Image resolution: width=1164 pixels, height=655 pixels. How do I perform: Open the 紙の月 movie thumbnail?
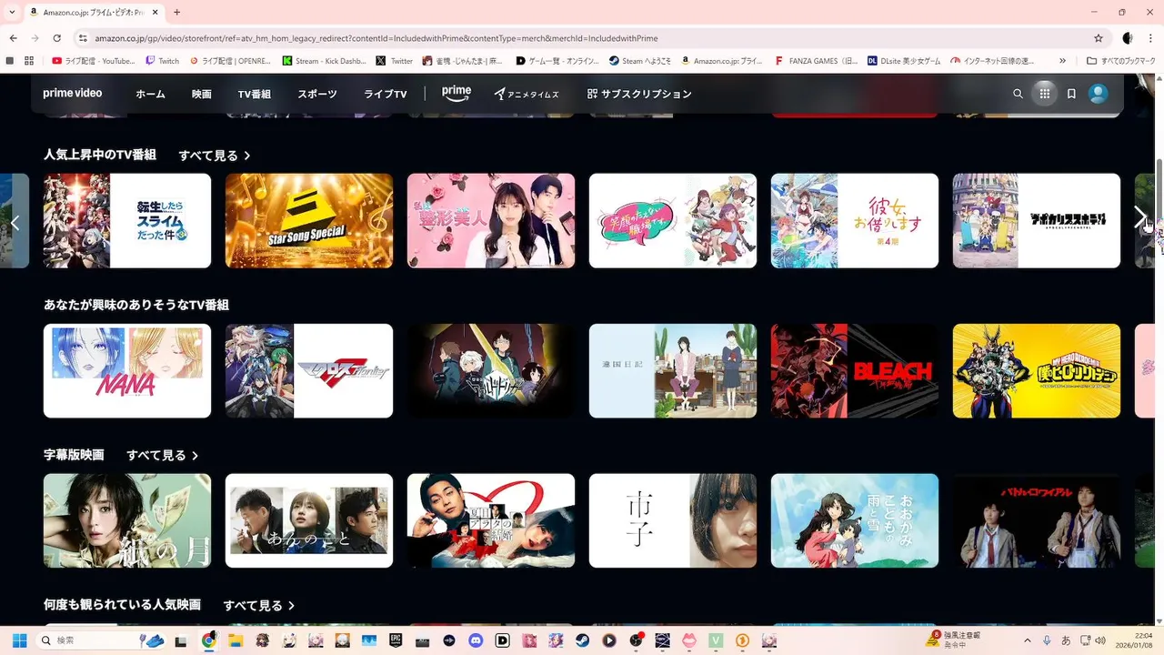point(127,520)
